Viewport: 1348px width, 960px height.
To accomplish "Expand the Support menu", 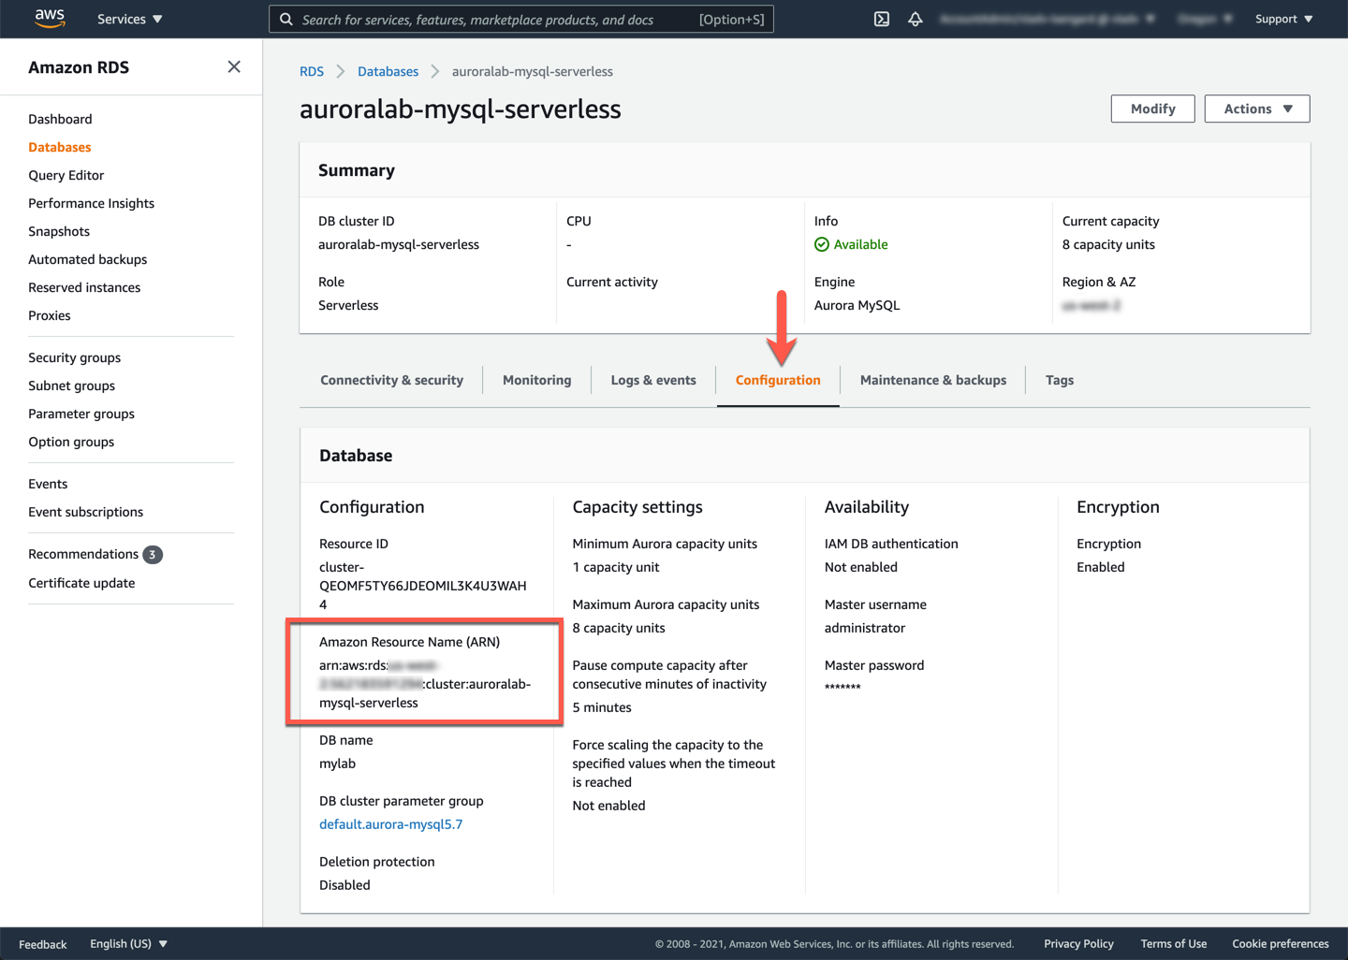I will (1282, 19).
